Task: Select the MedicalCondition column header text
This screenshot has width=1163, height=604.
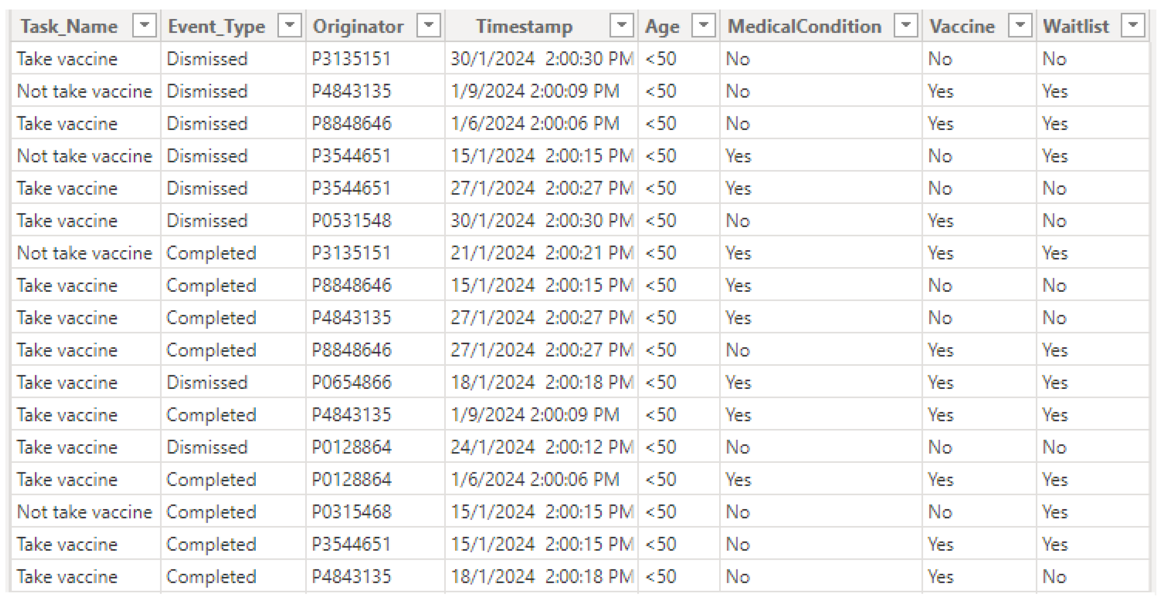Action: click(805, 26)
